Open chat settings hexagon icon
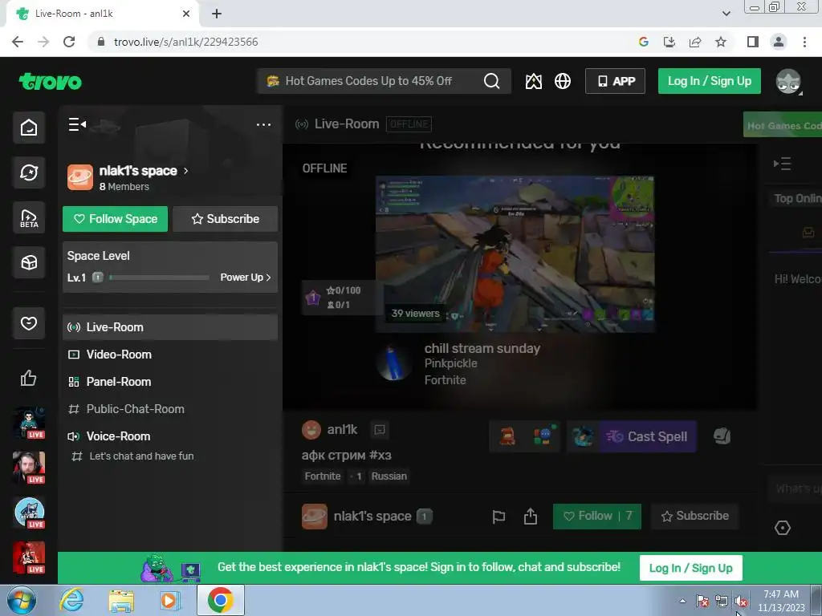 tap(782, 528)
